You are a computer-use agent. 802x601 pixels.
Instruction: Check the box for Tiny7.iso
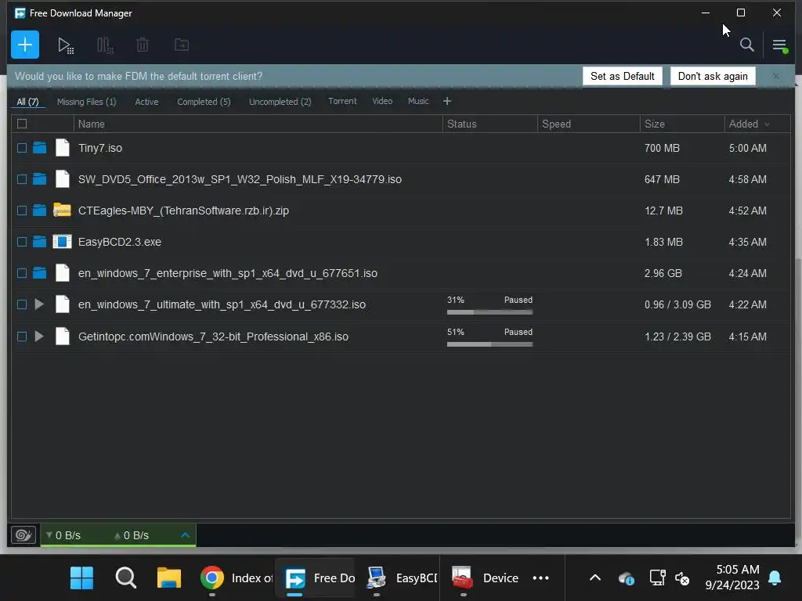pos(21,148)
